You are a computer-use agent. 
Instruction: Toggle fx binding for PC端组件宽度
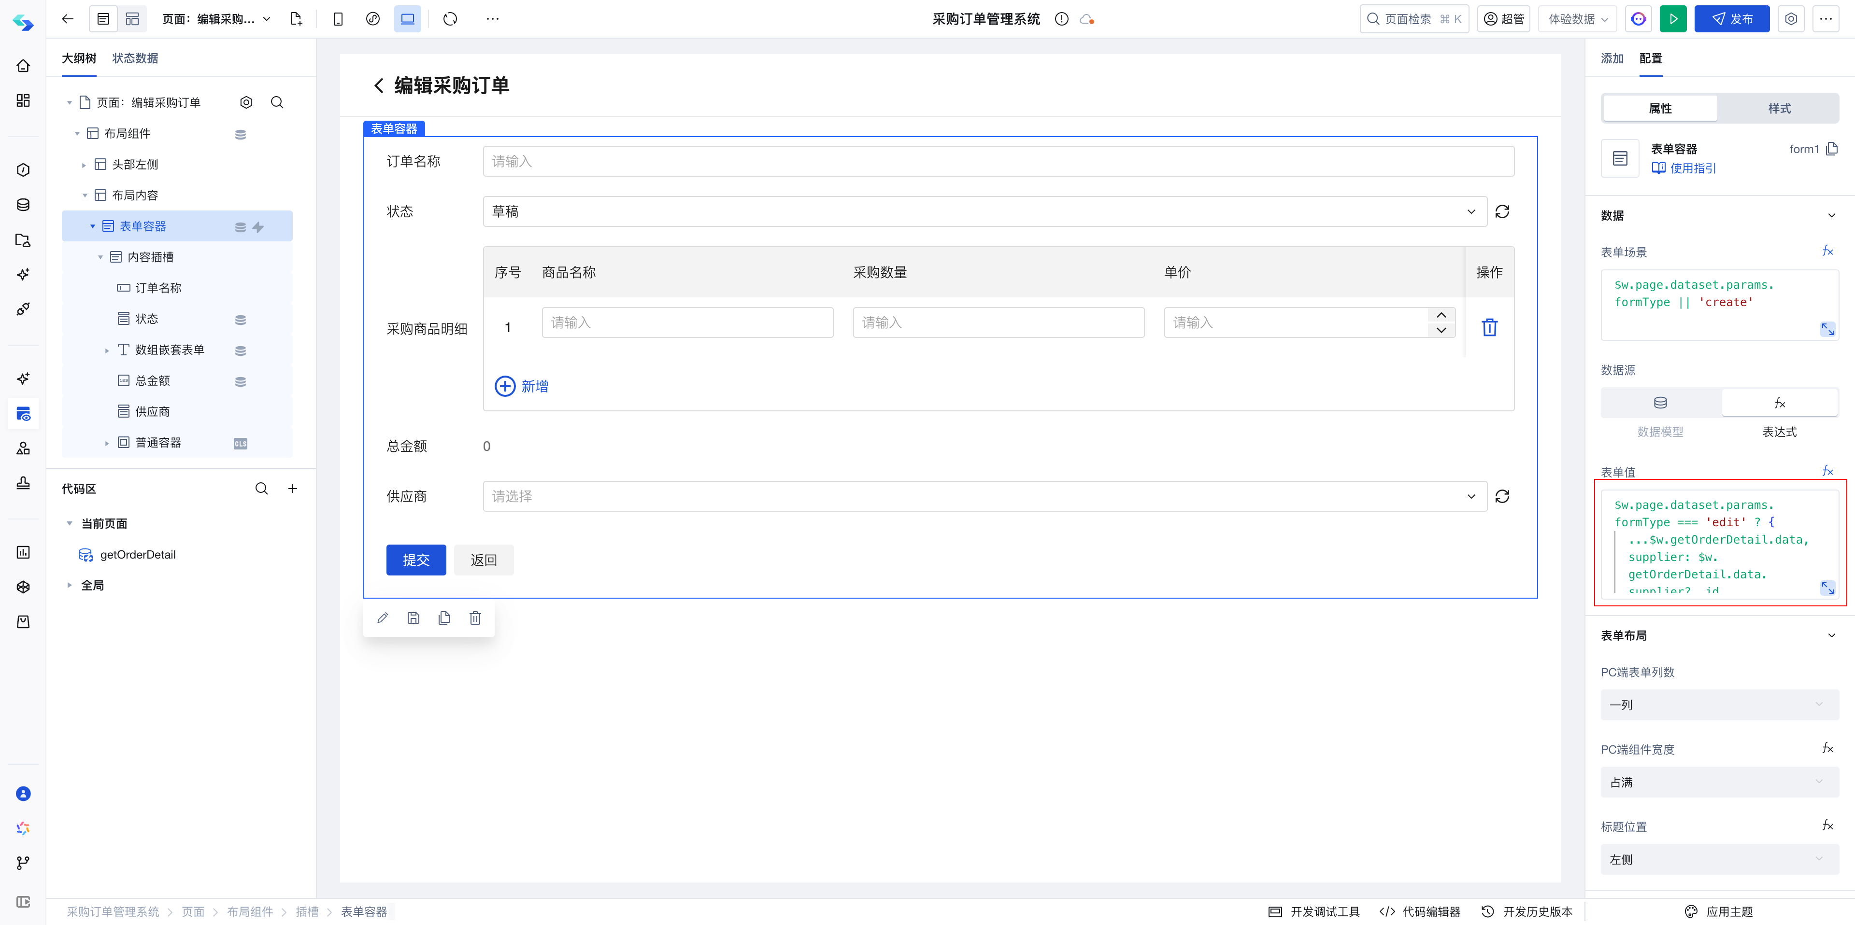click(1827, 748)
